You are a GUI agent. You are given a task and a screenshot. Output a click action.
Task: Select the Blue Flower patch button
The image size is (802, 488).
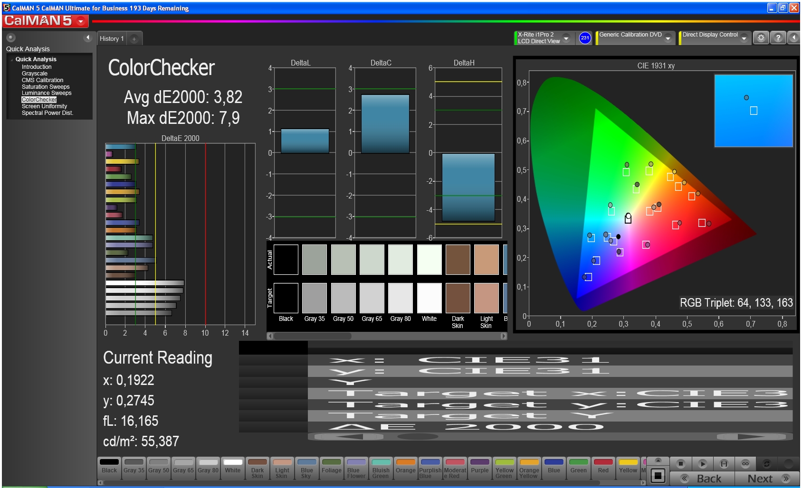[x=356, y=468]
